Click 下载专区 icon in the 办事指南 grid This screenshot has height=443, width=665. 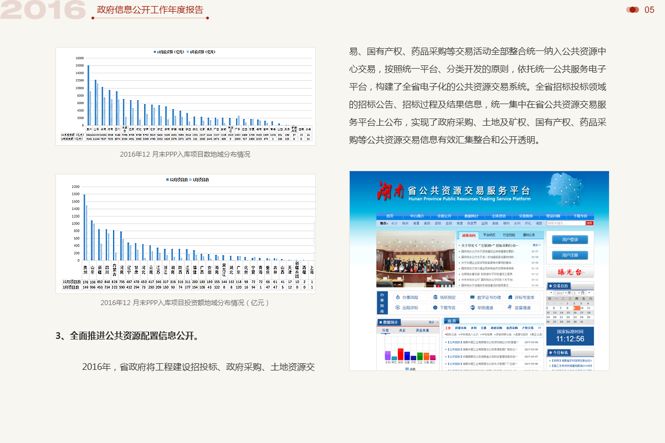point(436,307)
